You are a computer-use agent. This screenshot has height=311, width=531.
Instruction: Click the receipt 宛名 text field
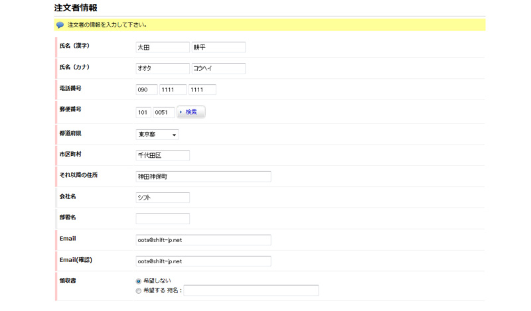251,290
